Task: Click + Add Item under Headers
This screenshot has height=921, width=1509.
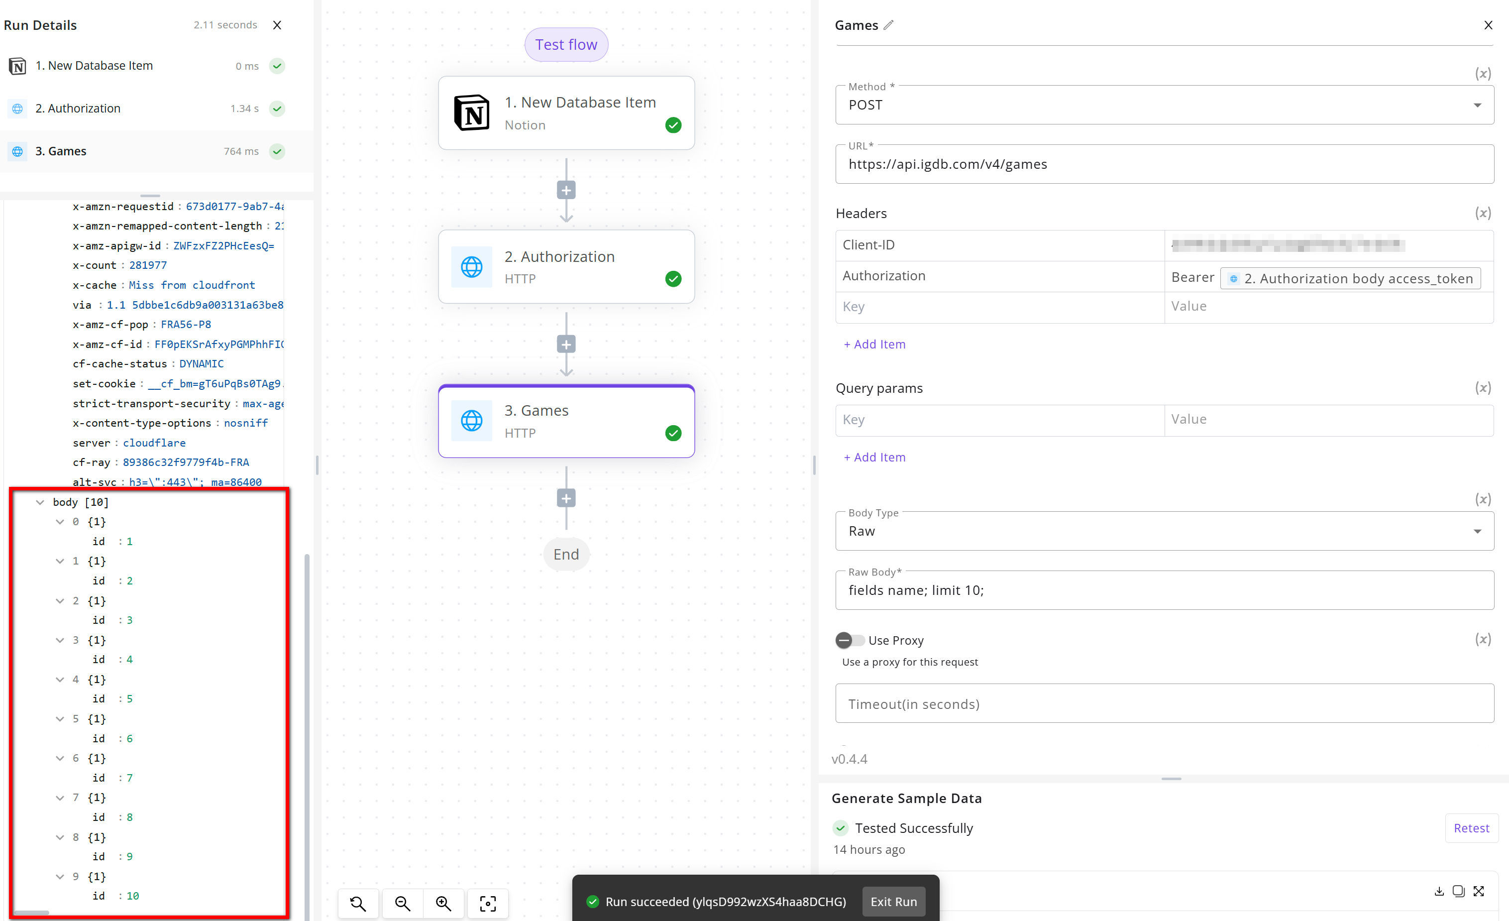Action: (x=874, y=345)
